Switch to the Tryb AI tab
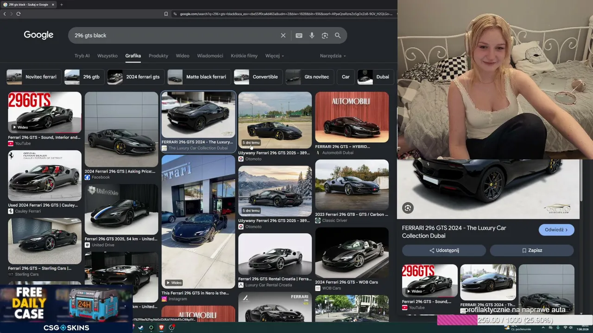Image resolution: width=593 pixels, height=333 pixels. [x=82, y=56]
